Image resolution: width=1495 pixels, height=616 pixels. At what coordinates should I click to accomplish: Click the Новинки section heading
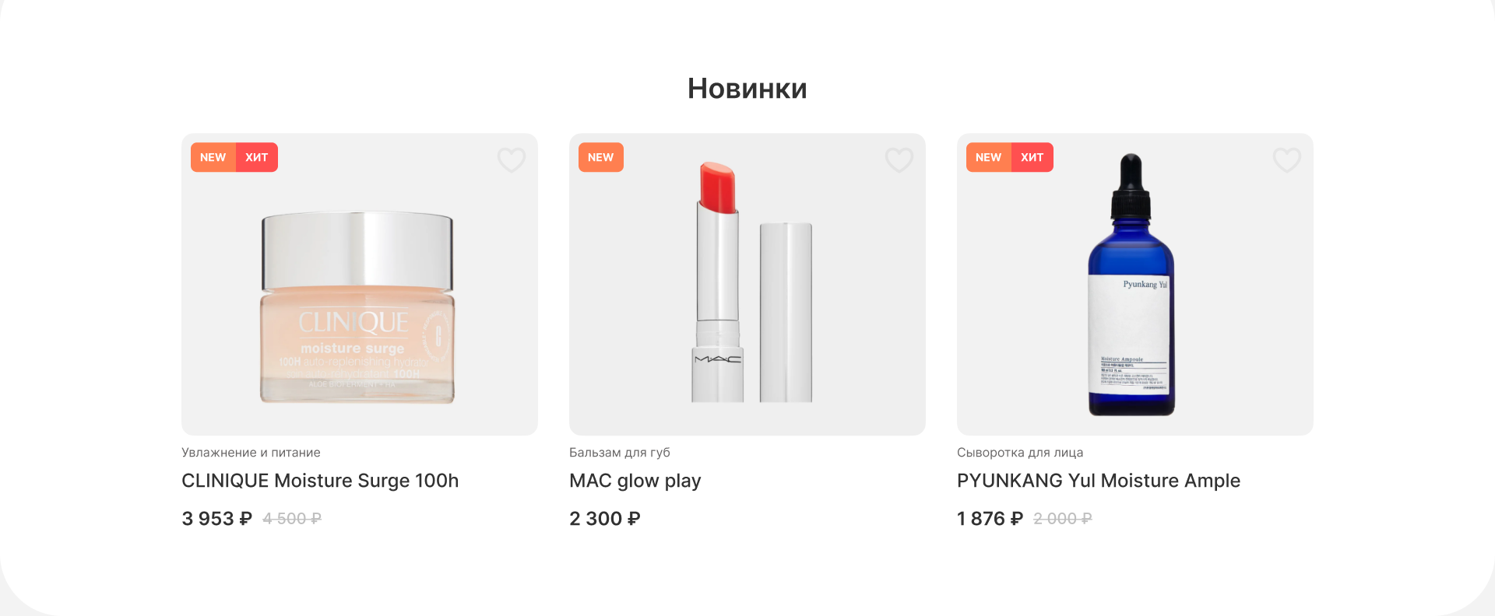[747, 89]
